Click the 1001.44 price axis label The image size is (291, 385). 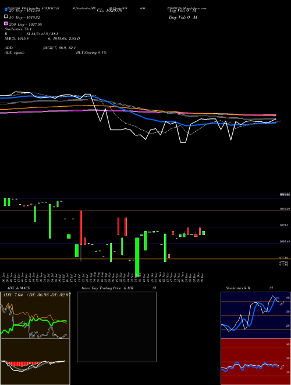pyautogui.click(x=285, y=242)
